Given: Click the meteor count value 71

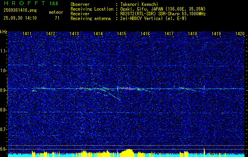Looking at the screenshot, I should click(x=57, y=18).
